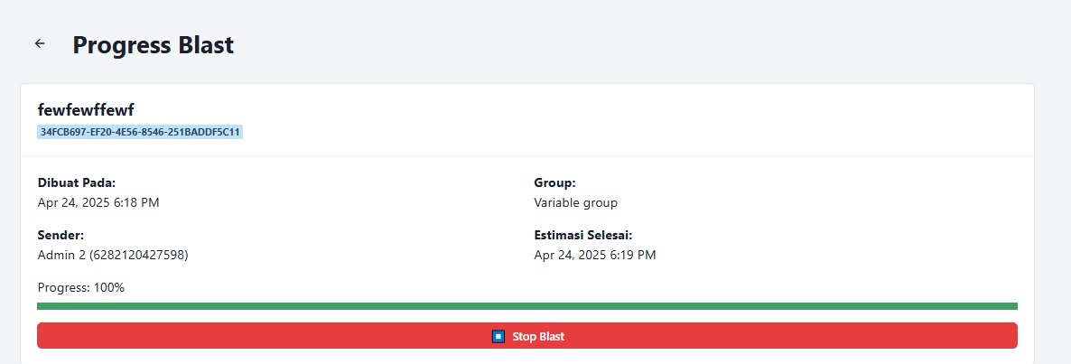Click the blast card header area

[527, 120]
